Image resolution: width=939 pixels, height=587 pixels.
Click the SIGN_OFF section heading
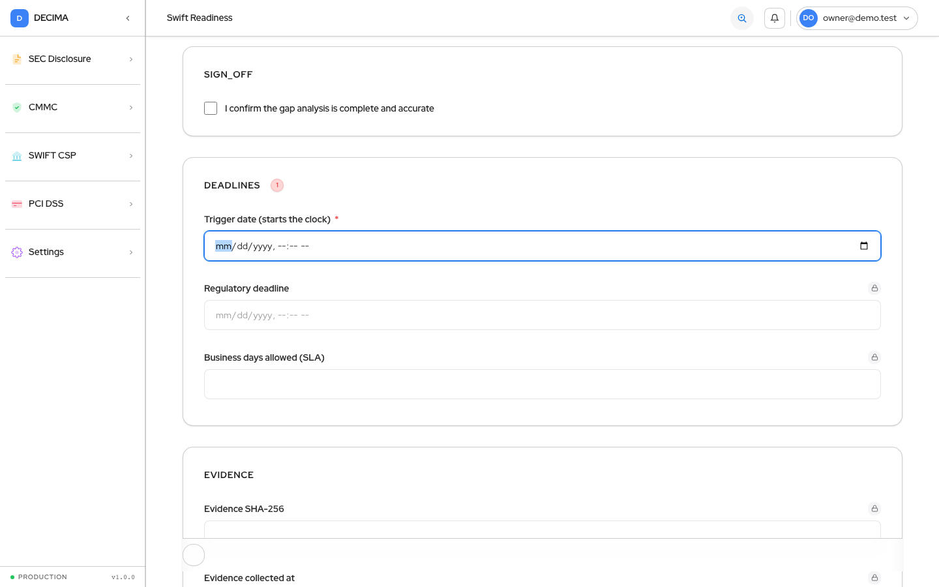tap(228, 74)
